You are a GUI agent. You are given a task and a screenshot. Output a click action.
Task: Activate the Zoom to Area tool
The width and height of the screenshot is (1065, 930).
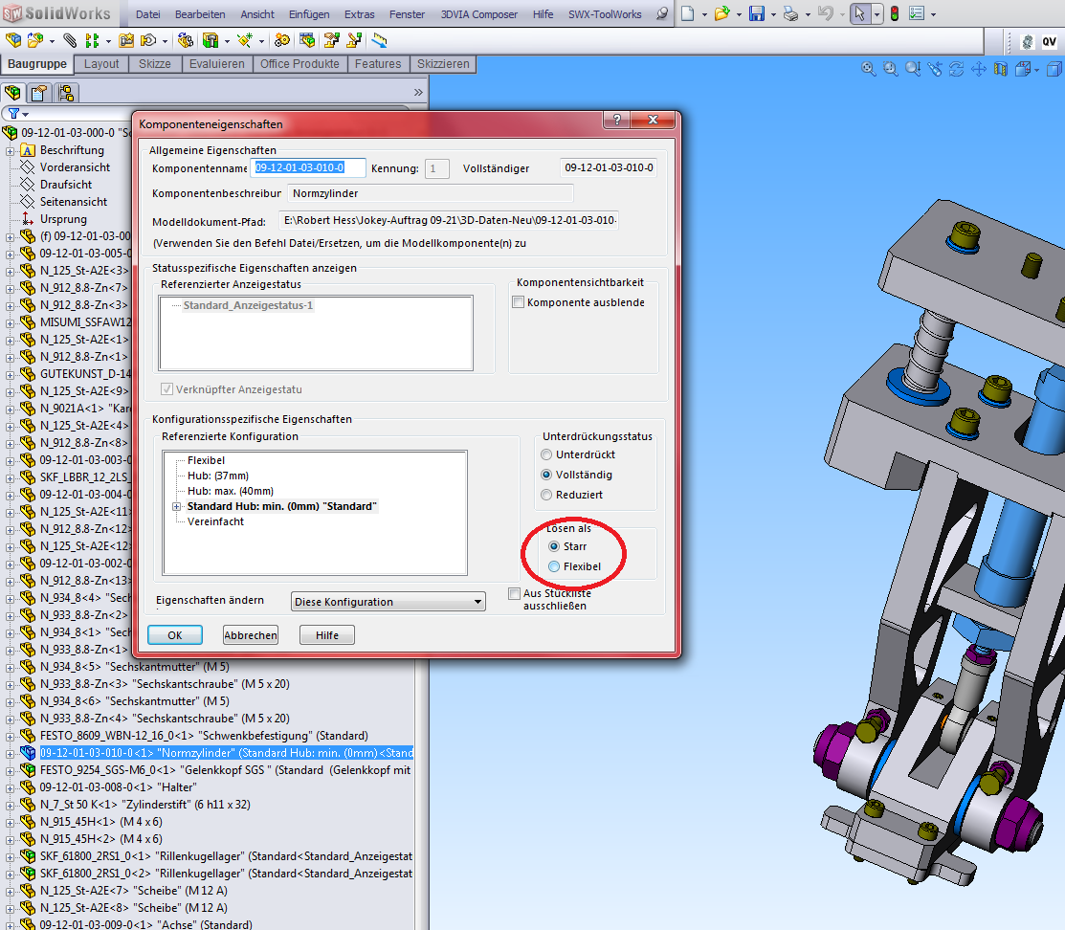click(891, 69)
